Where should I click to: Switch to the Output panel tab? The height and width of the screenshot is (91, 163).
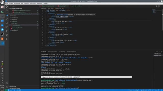coord(71,51)
